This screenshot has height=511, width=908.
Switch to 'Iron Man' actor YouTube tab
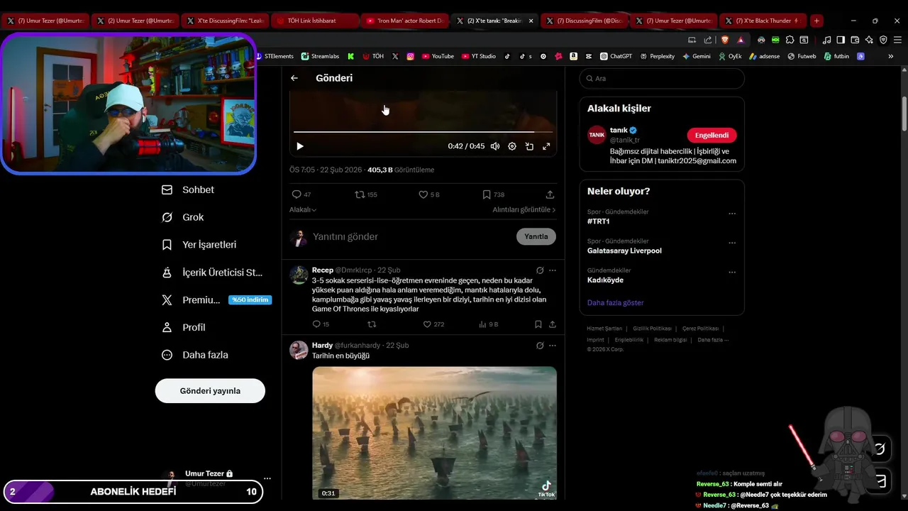point(404,21)
